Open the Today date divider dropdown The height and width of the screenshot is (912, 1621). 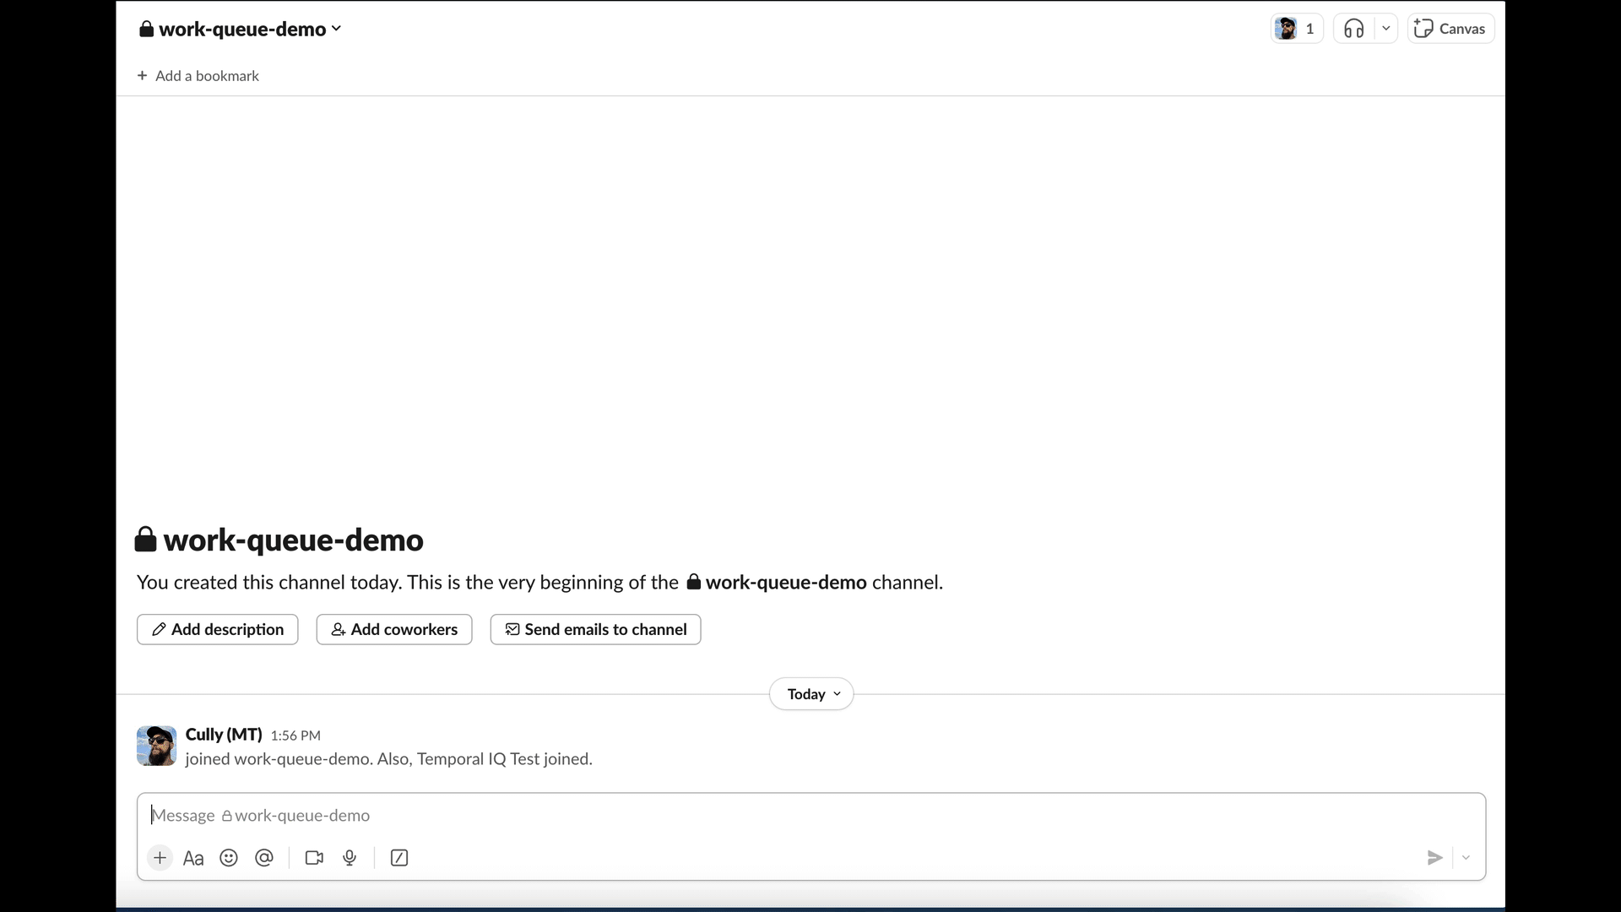810,693
